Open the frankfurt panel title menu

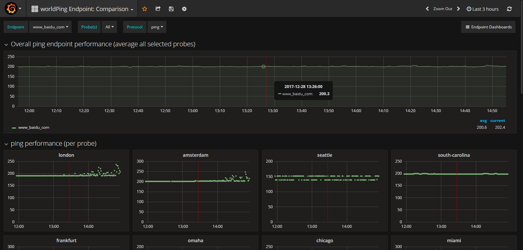point(66,241)
